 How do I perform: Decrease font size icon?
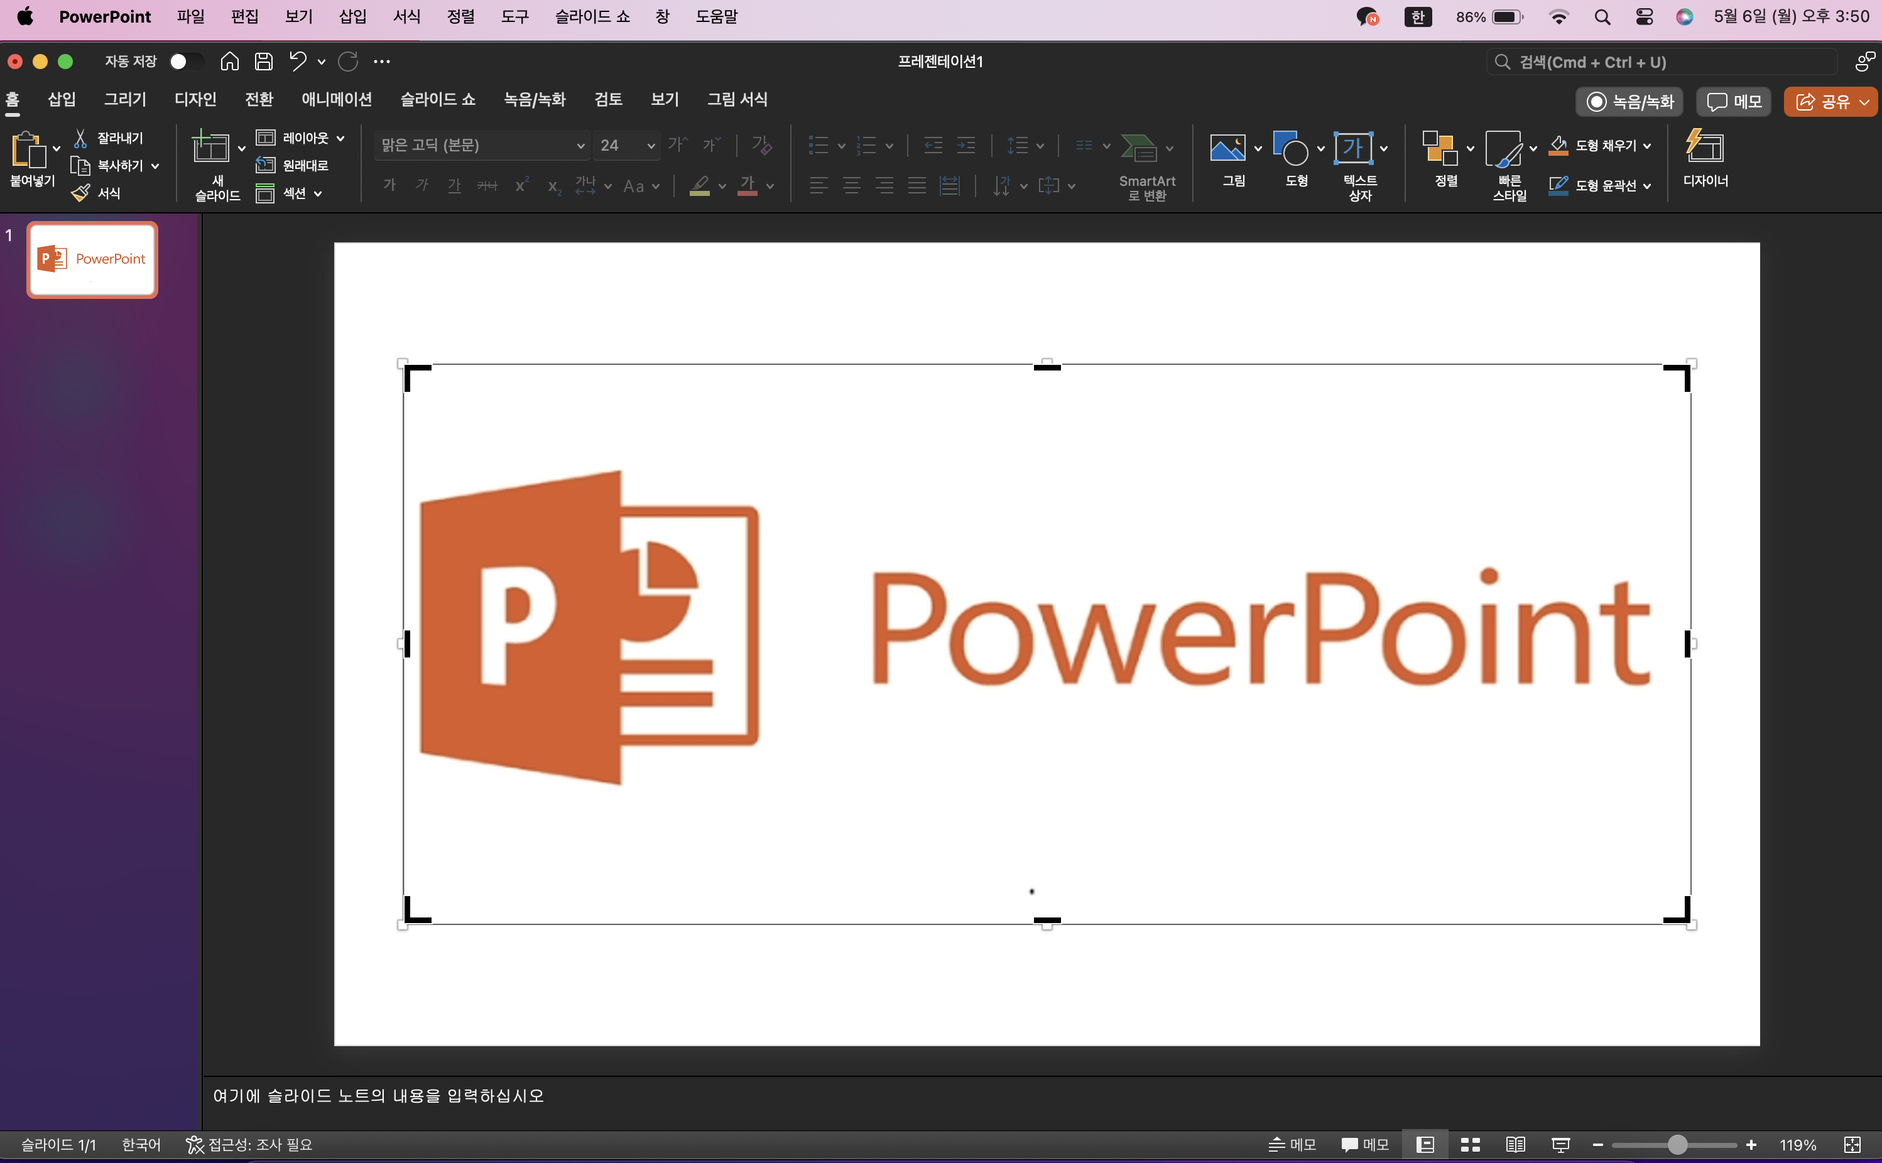click(x=712, y=144)
